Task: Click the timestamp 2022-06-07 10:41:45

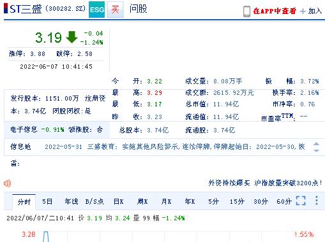Action: click(x=56, y=67)
